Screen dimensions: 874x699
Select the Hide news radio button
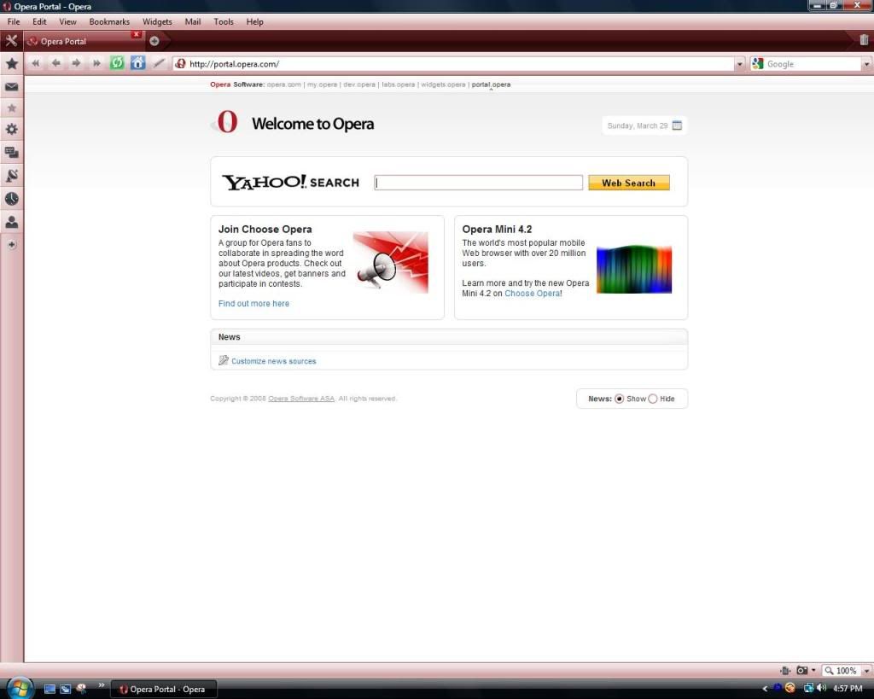point(653,399)
